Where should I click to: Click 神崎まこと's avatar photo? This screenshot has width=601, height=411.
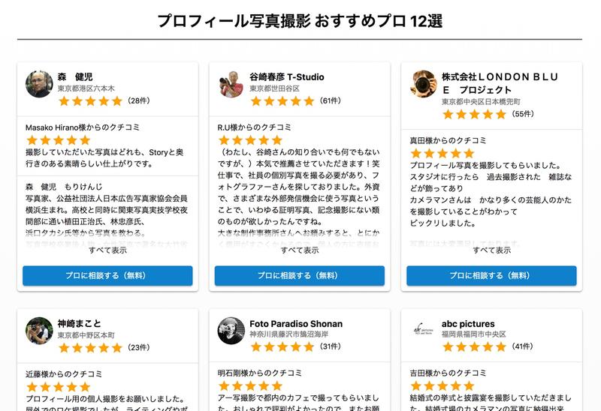coord(39,330)
